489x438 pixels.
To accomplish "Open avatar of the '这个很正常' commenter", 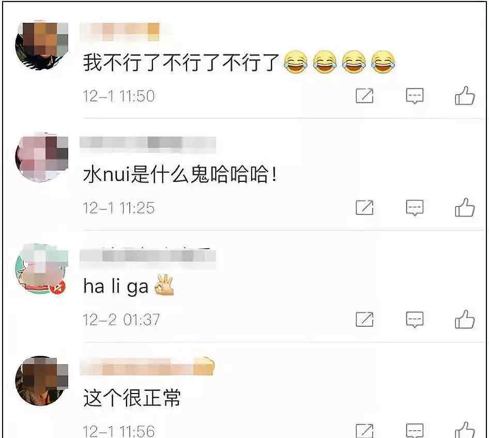I will [42, 381].
